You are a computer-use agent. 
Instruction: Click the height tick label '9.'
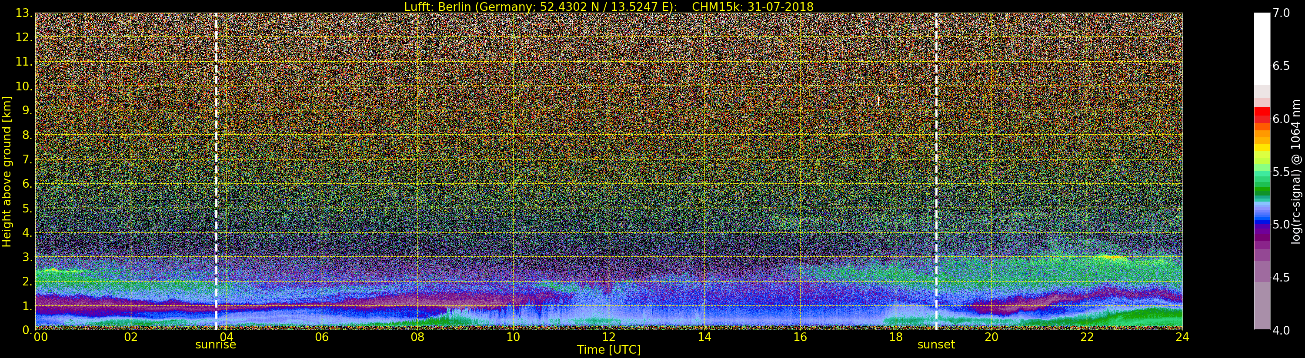point(27,110)
